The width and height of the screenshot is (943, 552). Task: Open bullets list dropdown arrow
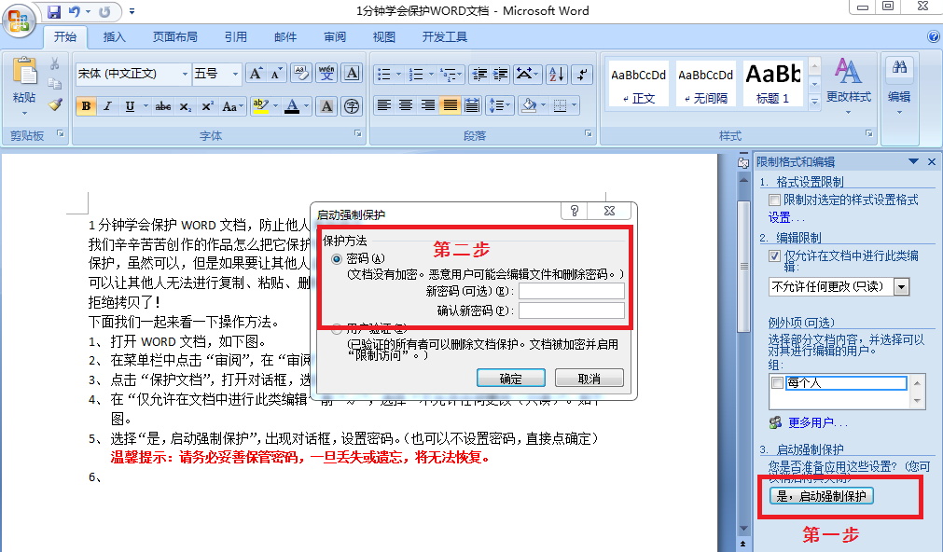point(398,74)
